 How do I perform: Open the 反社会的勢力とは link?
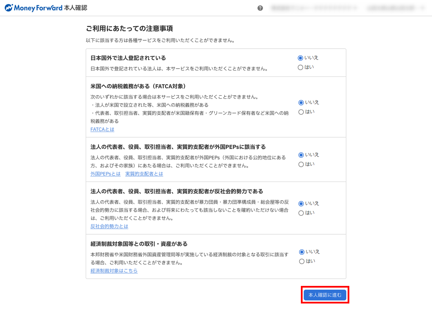[x=109, y=226]
